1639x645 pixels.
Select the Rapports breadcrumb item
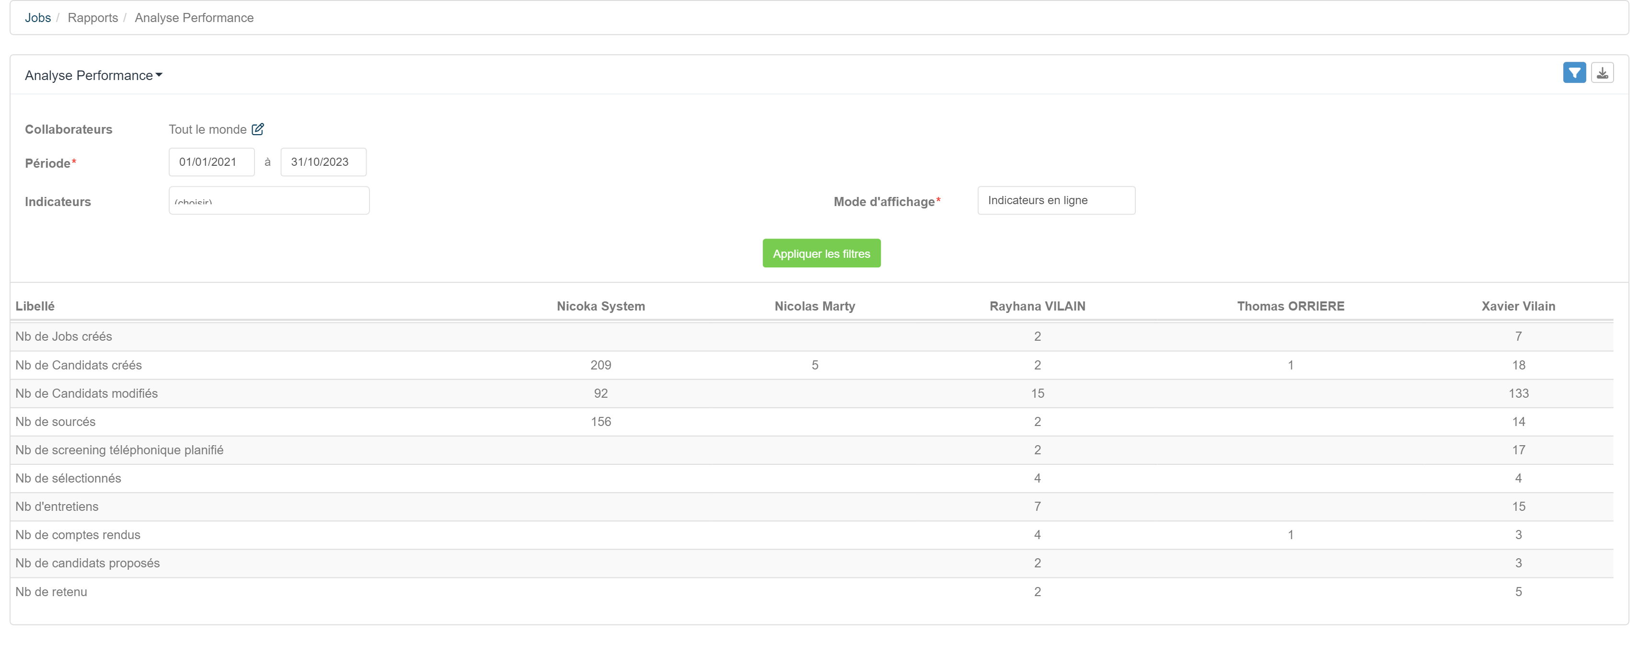pyautogui.click(x=93, y=18)
